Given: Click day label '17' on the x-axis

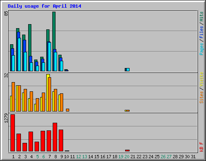Looking at the screenshot, I should coord(109,157).
